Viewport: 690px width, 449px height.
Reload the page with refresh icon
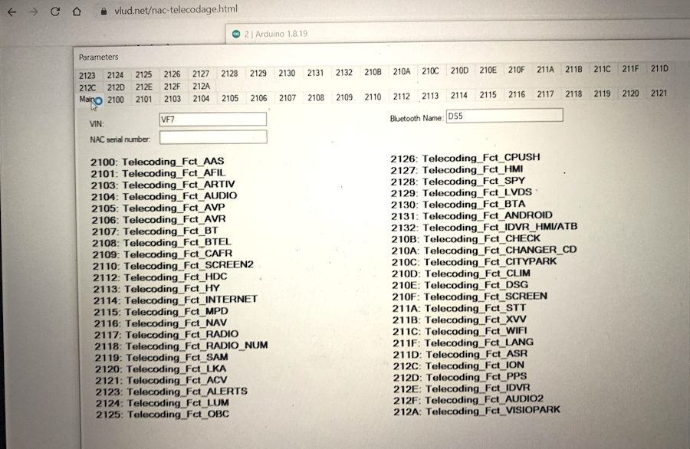point(55,11)
